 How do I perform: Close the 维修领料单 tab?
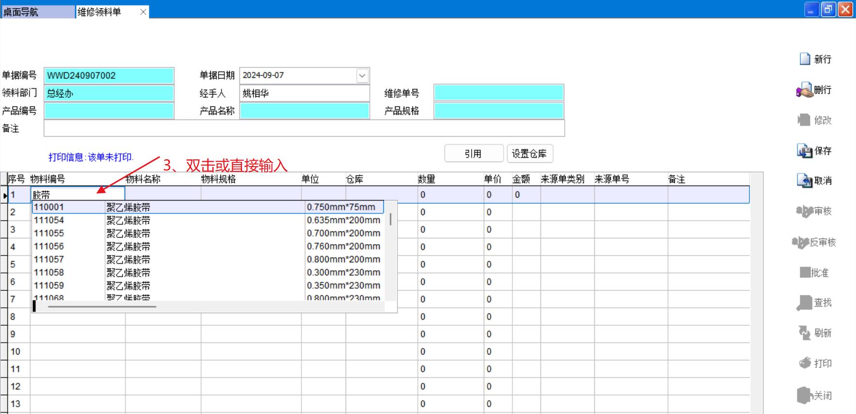(x=143, y=12)
